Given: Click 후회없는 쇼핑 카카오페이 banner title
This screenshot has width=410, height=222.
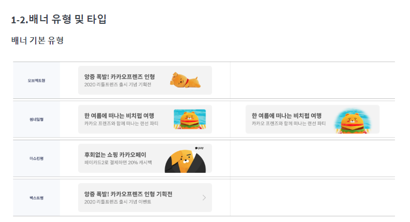Looking at the screenshot, I should point(115,155).
